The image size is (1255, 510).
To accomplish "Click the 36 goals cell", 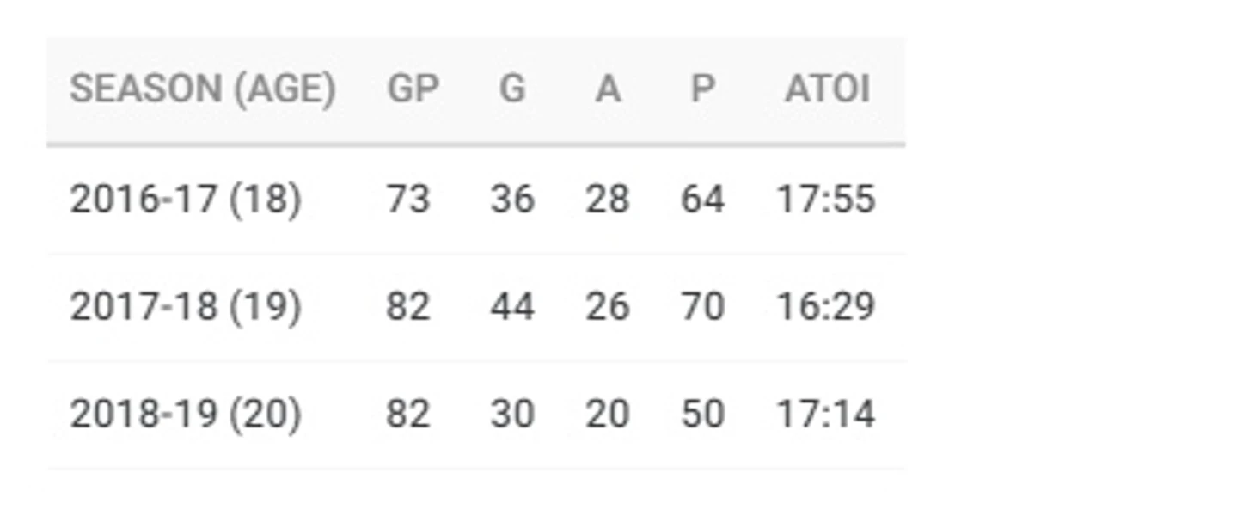I will [512, 200].
